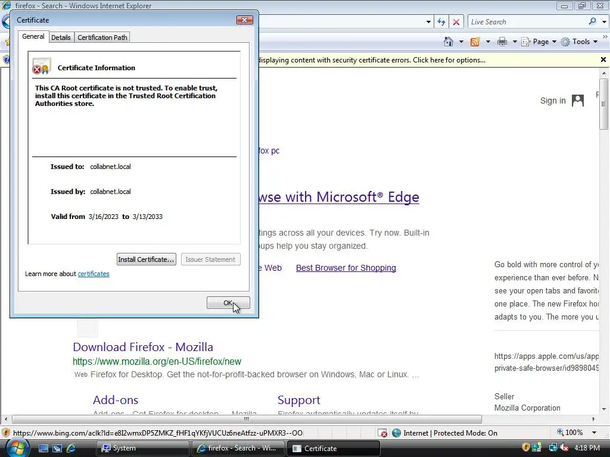Screen dimensions: 610x457
Task: Click the Windows Start orb
Action: [x=17, y=447]
